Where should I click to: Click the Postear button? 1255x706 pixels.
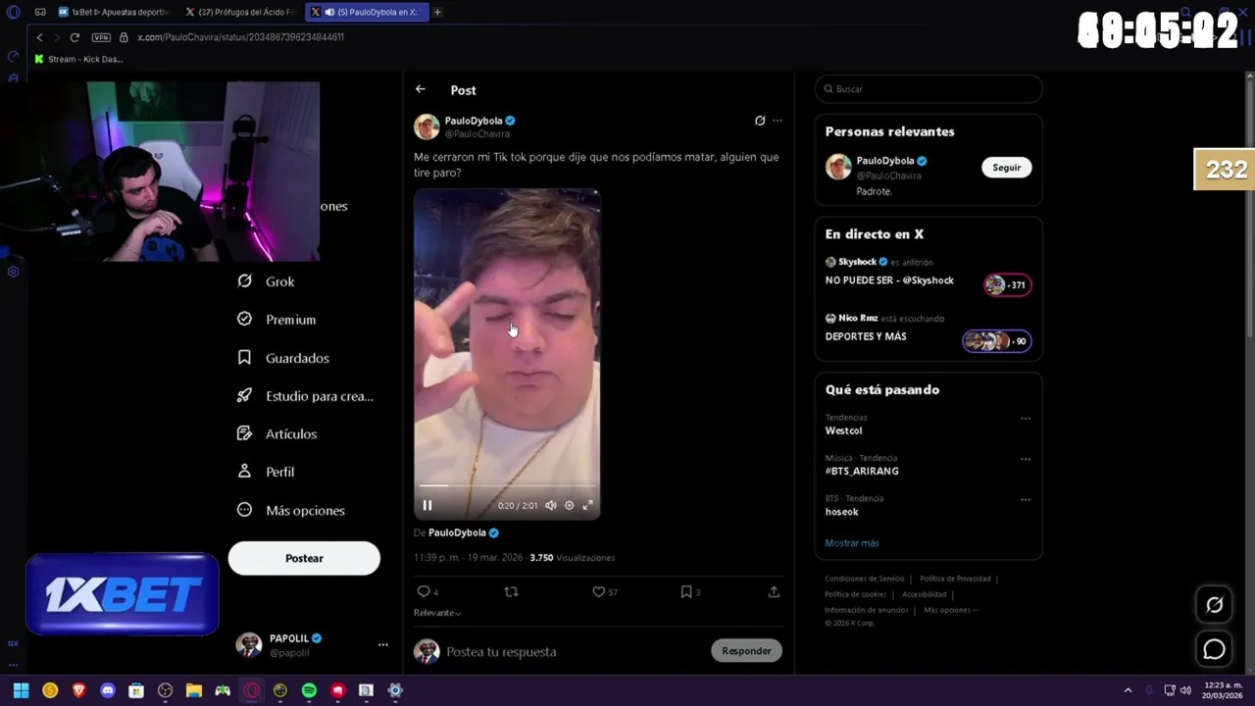tap(304, 558)
